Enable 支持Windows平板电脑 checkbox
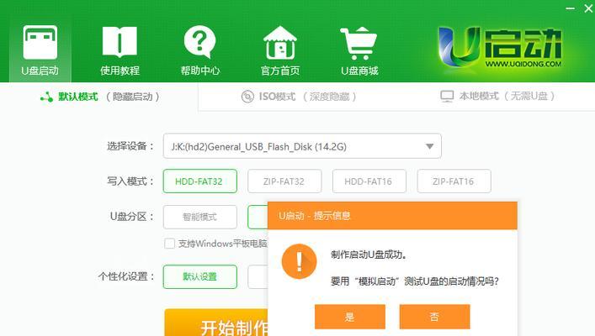This screenshot has width=595, height=336. 170,244
